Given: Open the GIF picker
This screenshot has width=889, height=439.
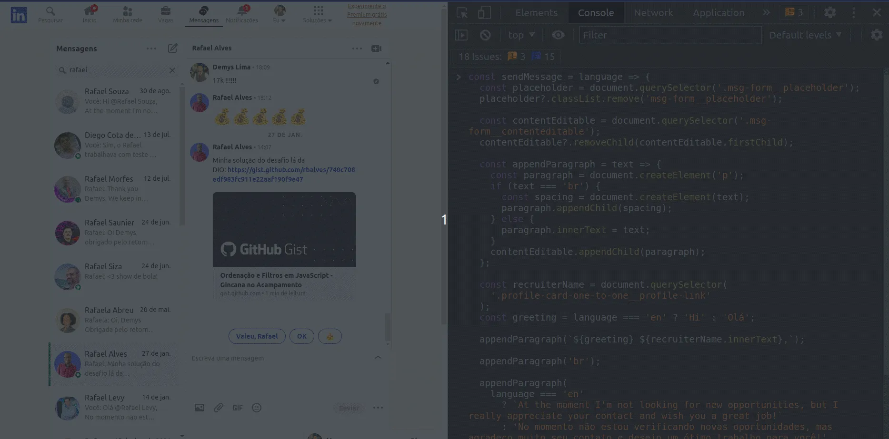Looking at the screenshot, I should click(238, 408).
